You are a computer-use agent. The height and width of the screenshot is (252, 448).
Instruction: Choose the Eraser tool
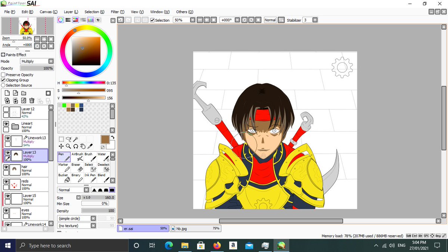point(77,167)
